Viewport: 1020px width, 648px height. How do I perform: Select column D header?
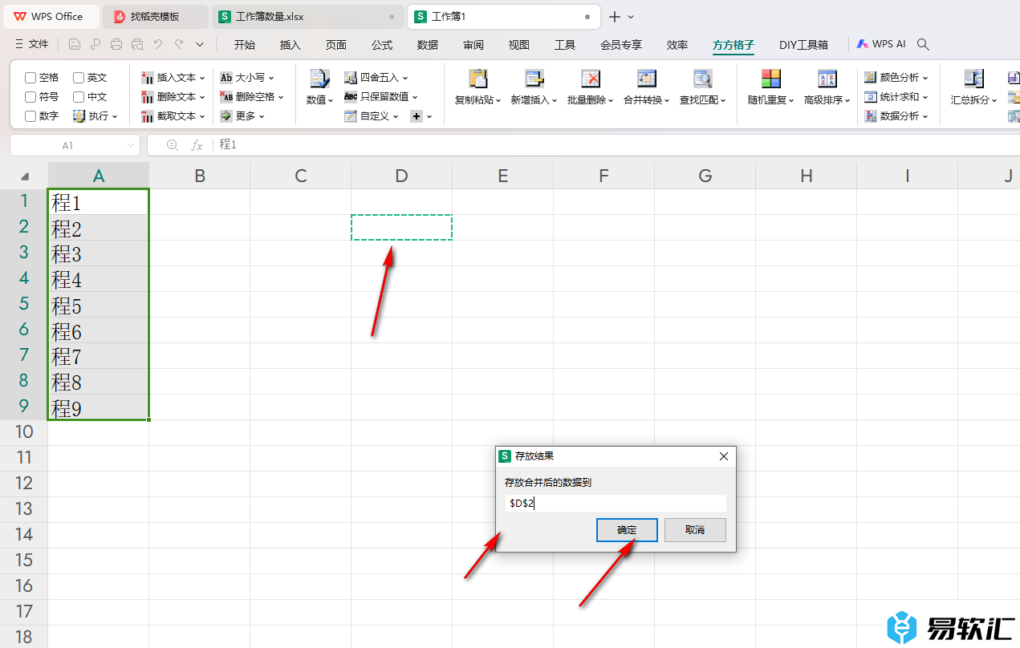[402, 176]
